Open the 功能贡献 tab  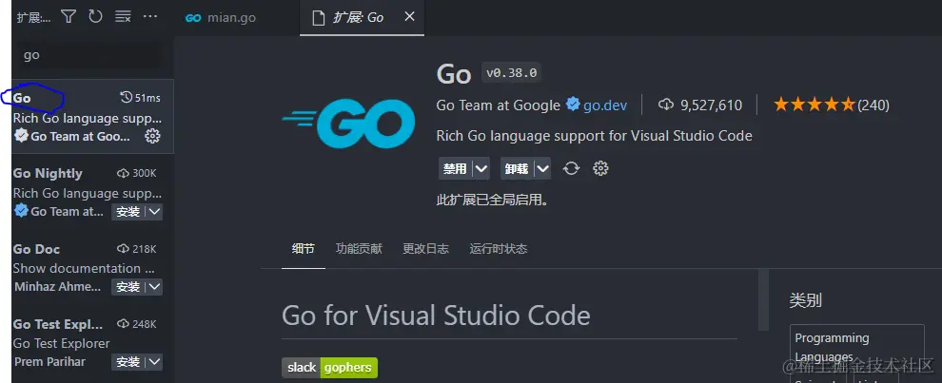point(359,249)
